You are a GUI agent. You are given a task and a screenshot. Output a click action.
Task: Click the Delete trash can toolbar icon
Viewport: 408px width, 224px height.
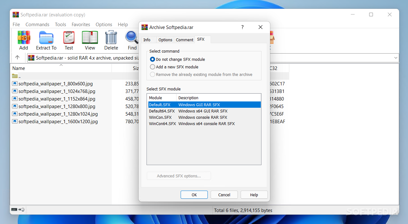(111, 37)
